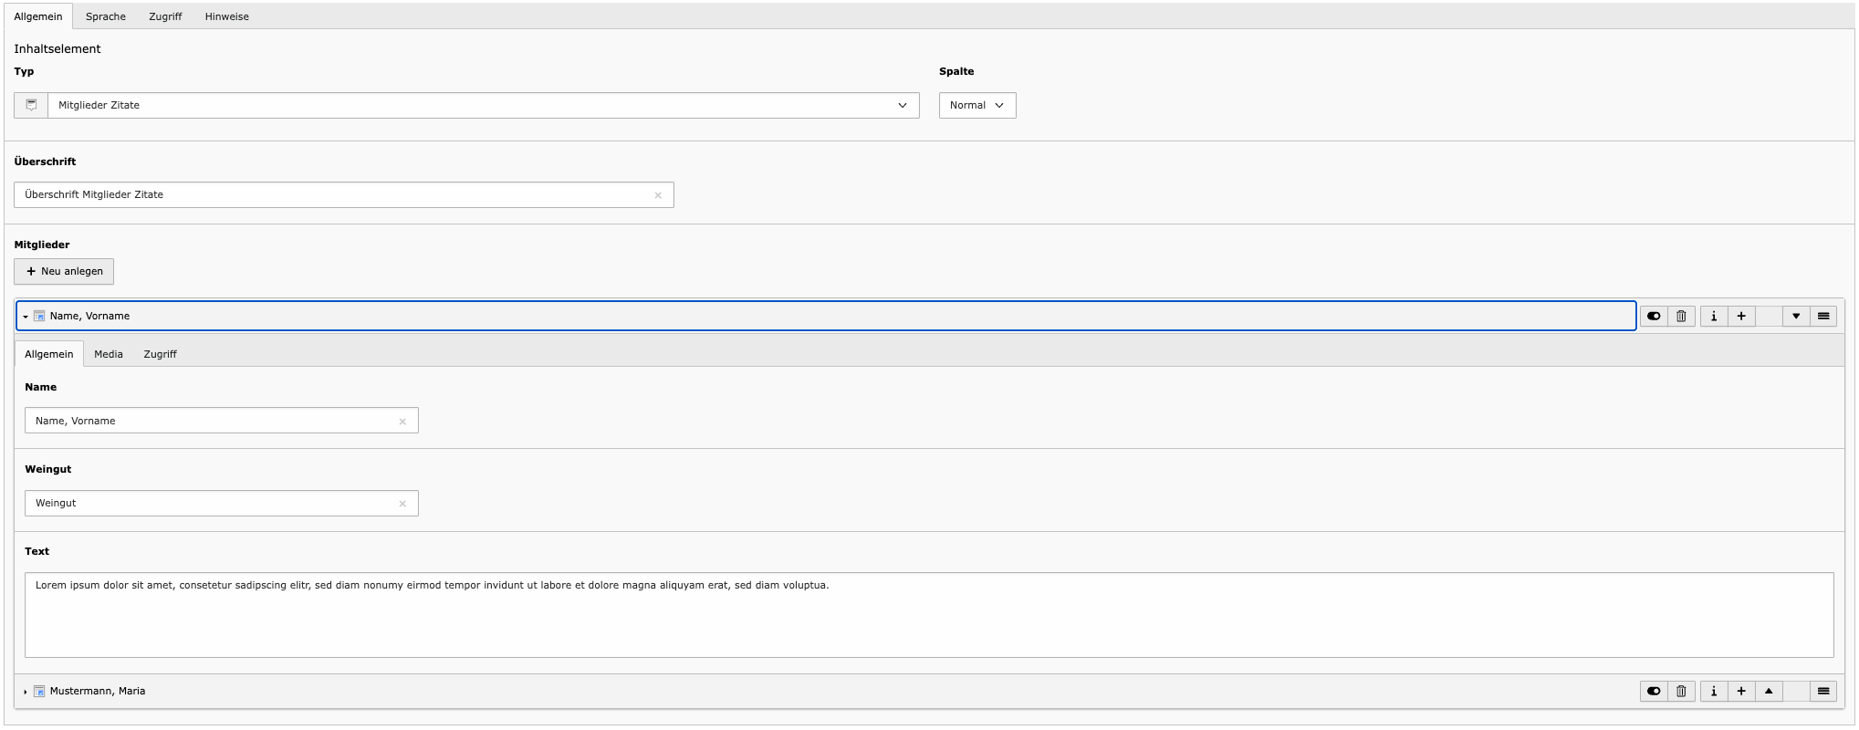
Task: Open the Spalte dropdown
Action: pos(976,106)
